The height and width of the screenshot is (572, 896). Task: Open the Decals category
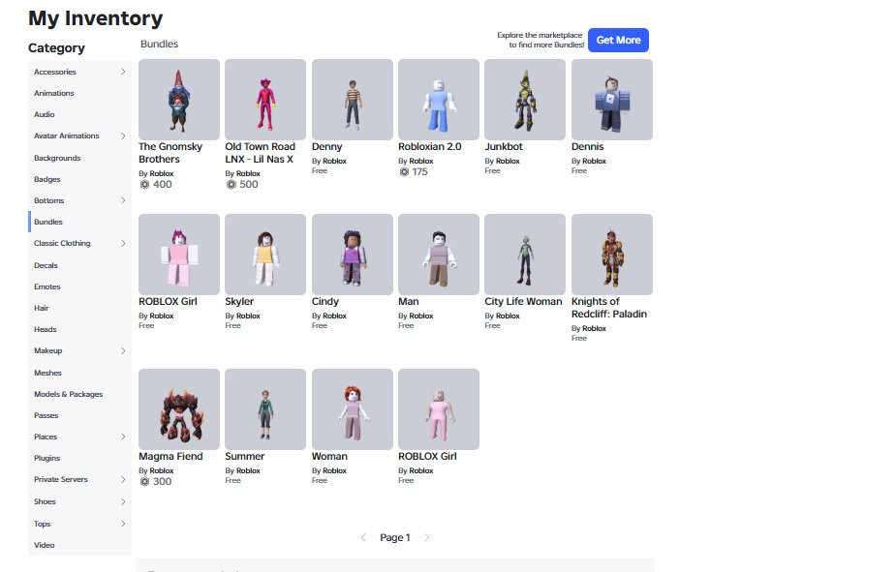click(x=46, y=265)
